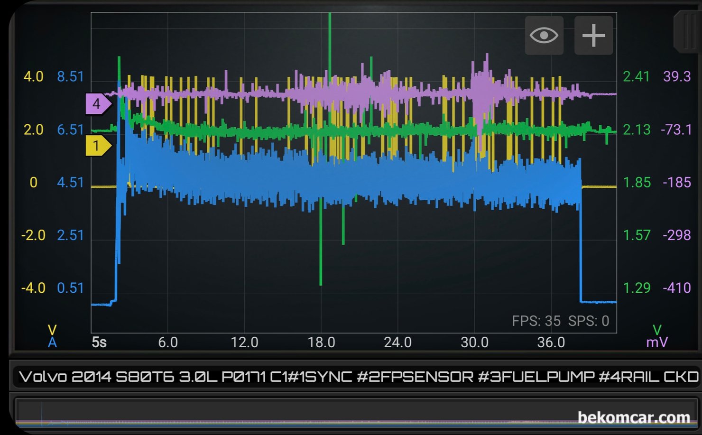Viewport: 702px width, 435px height.
Task: Click the 39.3 purple scale value
Action: point(677,76)
